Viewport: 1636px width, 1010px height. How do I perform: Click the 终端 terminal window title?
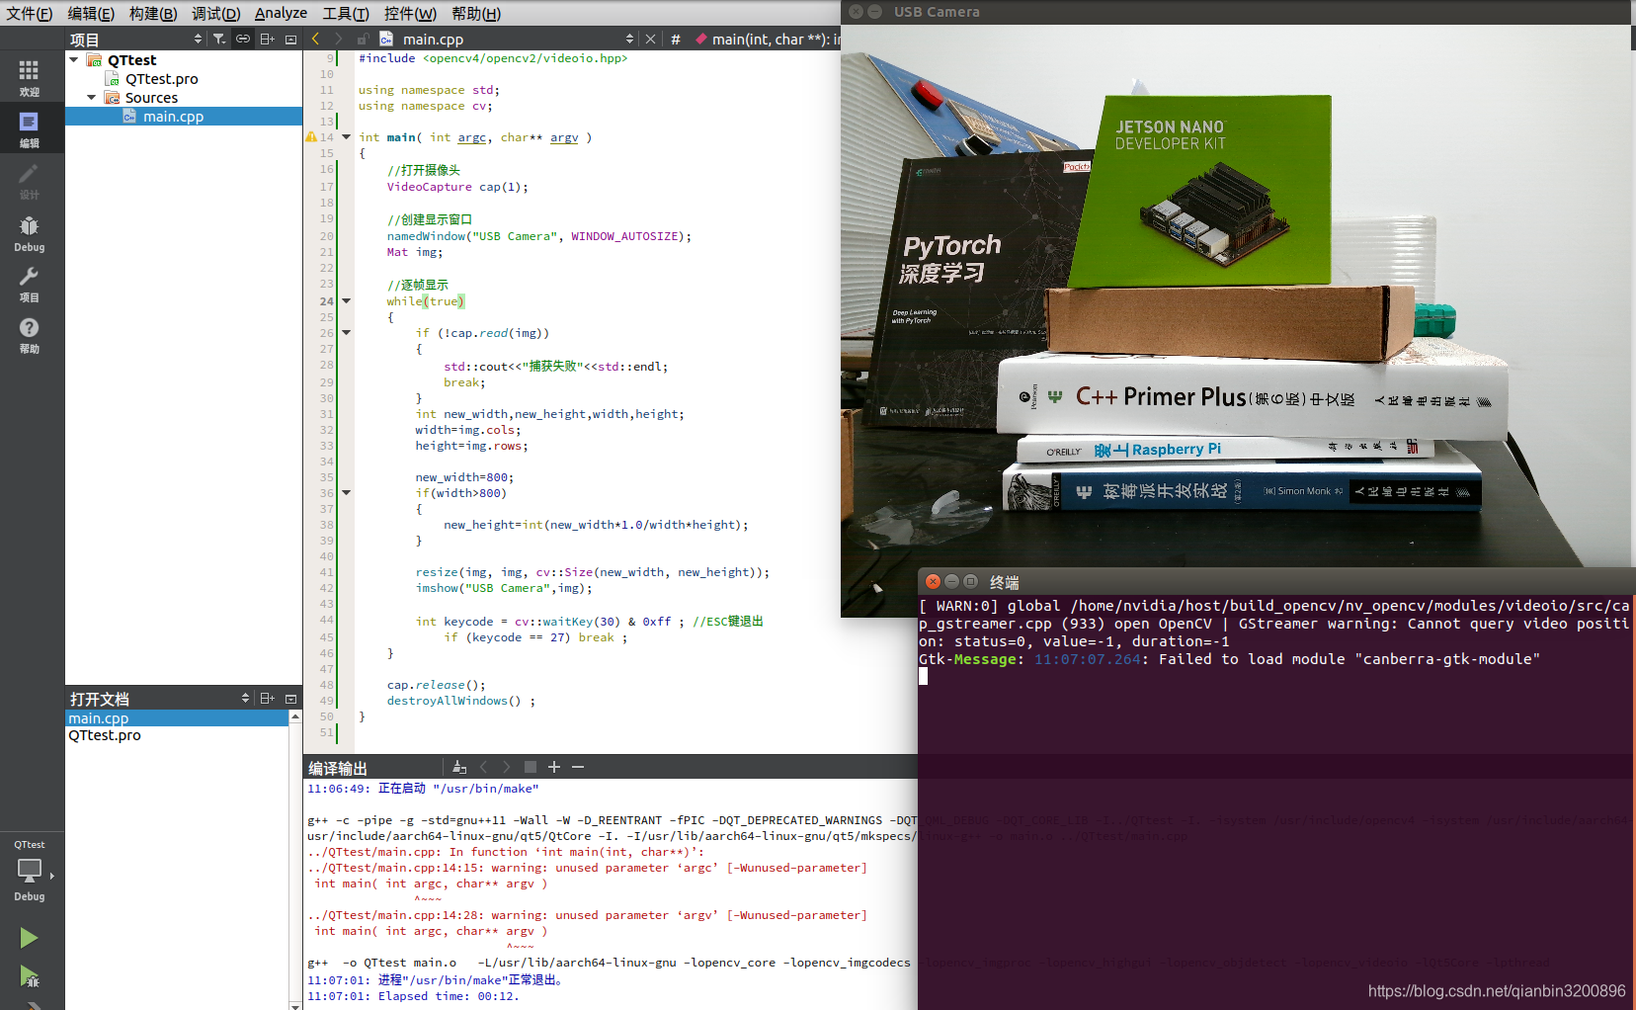pos(1004,582)
